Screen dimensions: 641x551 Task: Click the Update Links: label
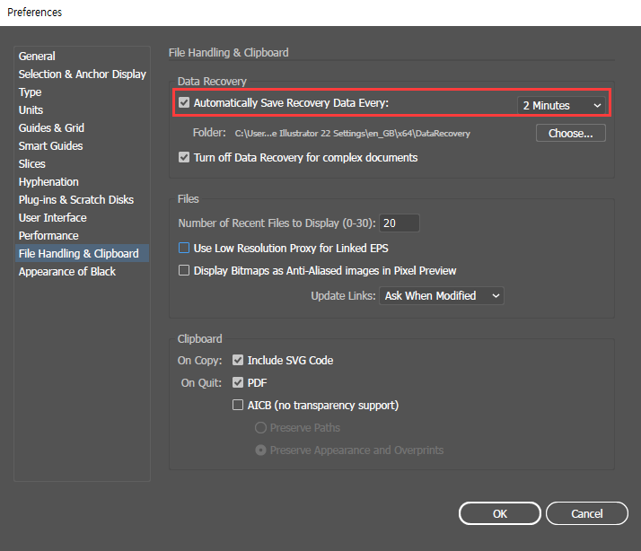343,296
